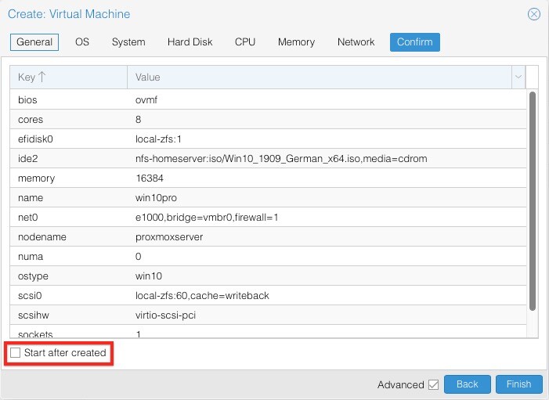
Task: Select the local-zfs:1 value
Action: click(158, 139)
